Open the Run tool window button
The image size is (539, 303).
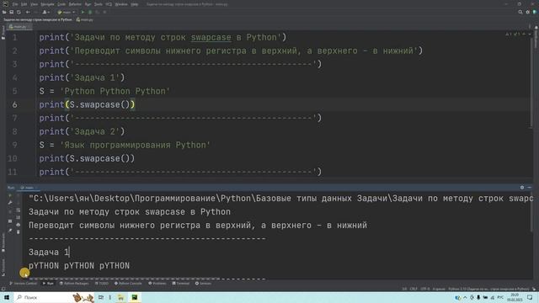click(48, 284)
